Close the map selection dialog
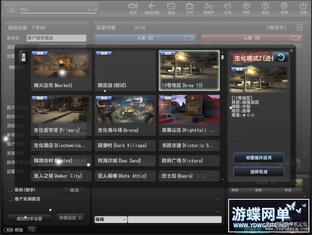Viewport: 312px width, 235px height. (x=291, y=50)
